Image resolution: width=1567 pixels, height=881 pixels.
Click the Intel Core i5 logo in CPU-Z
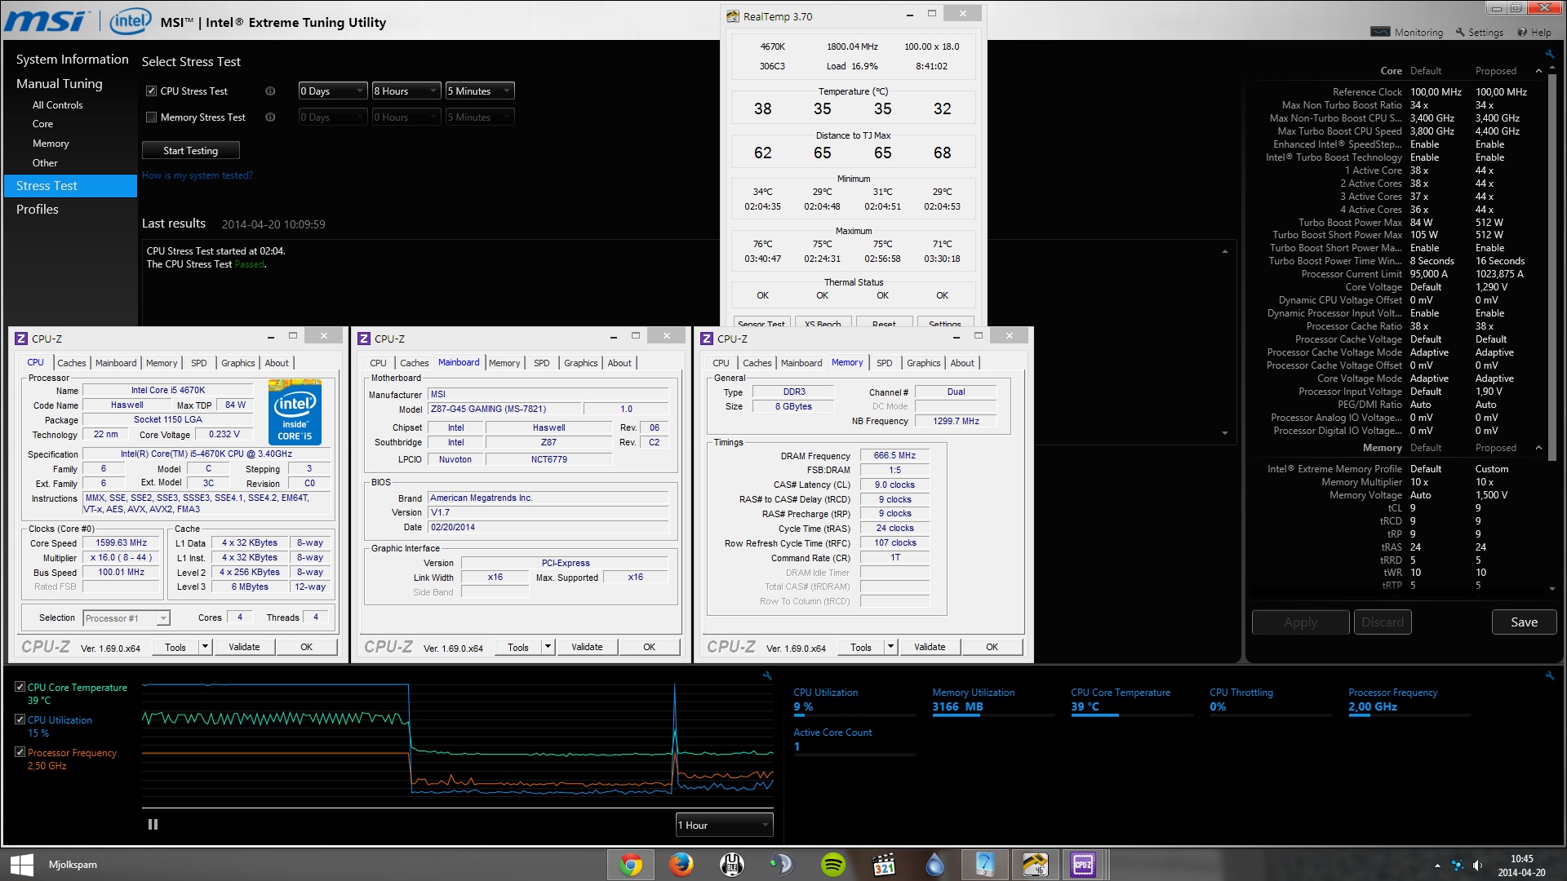pyautogui.click(x=295, y=412)
